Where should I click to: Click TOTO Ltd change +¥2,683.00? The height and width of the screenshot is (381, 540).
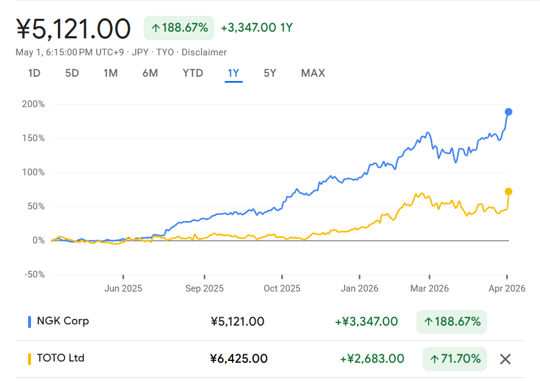pyautogui.click(x=372, y=358)
